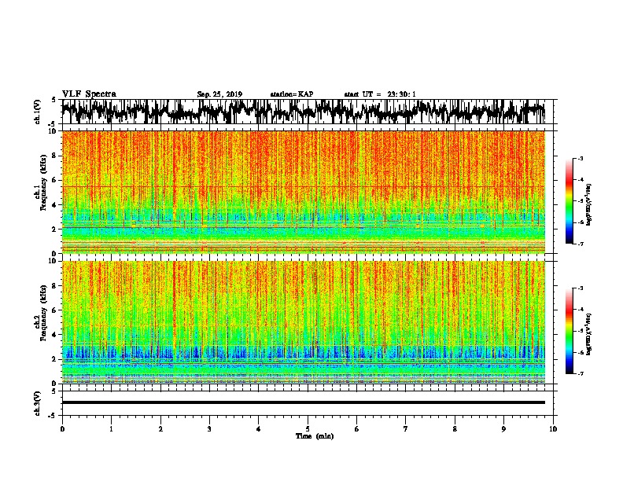This screenshot has height=481, width=623.
Task: Click the "6" kHz tick on ch.1 frequency axis
Action: [x=55, y=180]
